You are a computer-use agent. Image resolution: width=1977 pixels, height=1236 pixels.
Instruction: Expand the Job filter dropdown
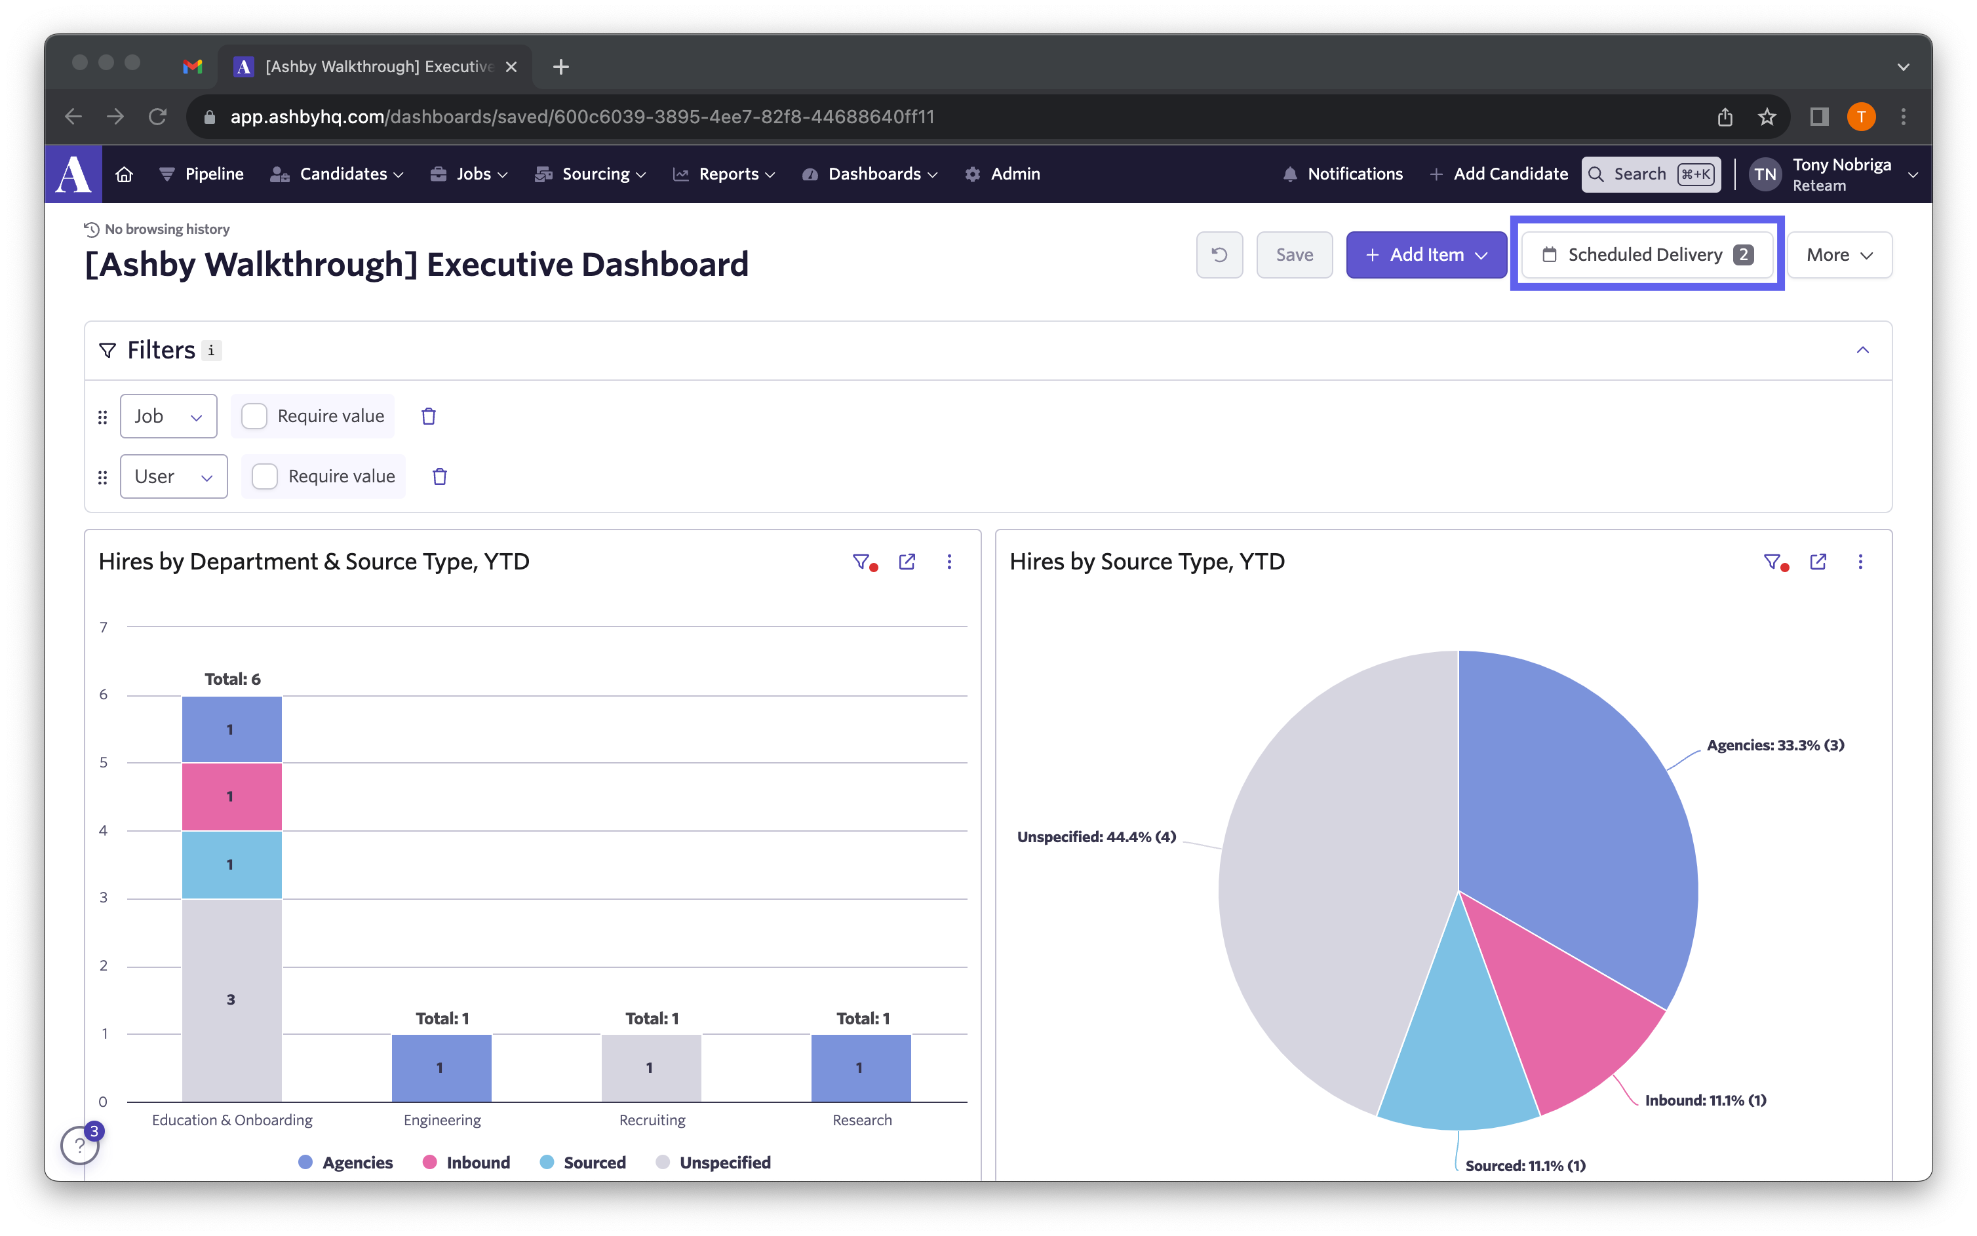(168, 416)
